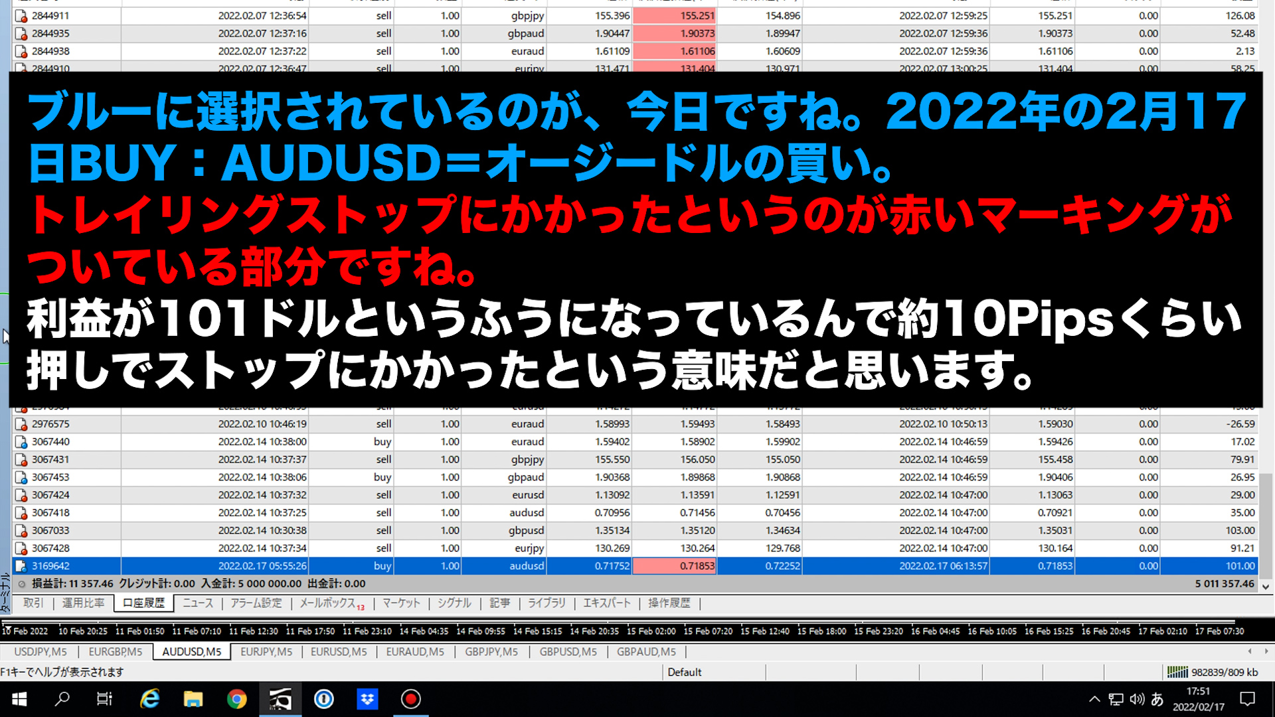Expand the hidden system tray icons
1275x717 pixels.
(1094, 699)
